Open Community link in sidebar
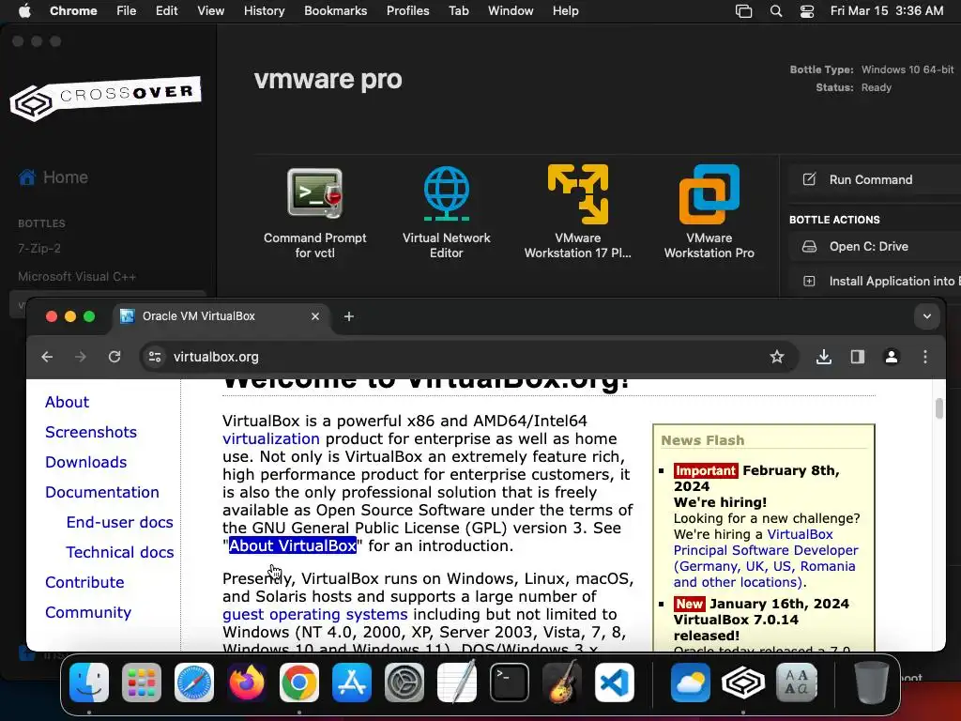 [87, 612]
